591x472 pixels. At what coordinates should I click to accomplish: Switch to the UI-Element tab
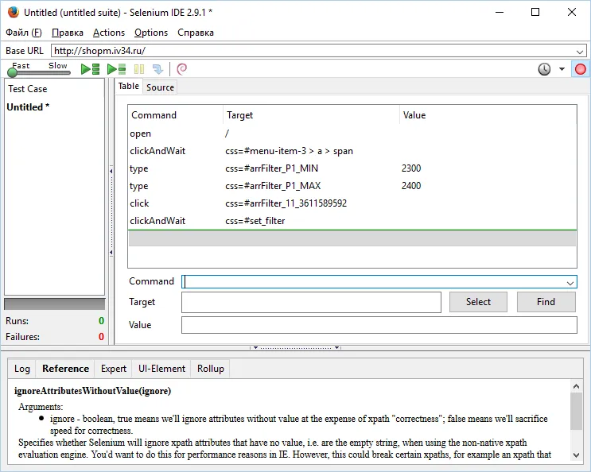tap(161, 369)
